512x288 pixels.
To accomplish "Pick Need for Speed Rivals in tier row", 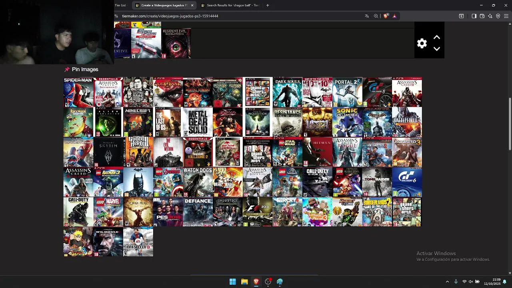I will [146, 43].
